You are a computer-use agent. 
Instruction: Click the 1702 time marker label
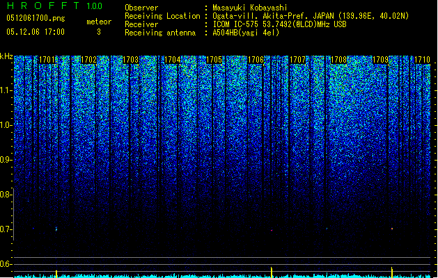pos(88,60)
